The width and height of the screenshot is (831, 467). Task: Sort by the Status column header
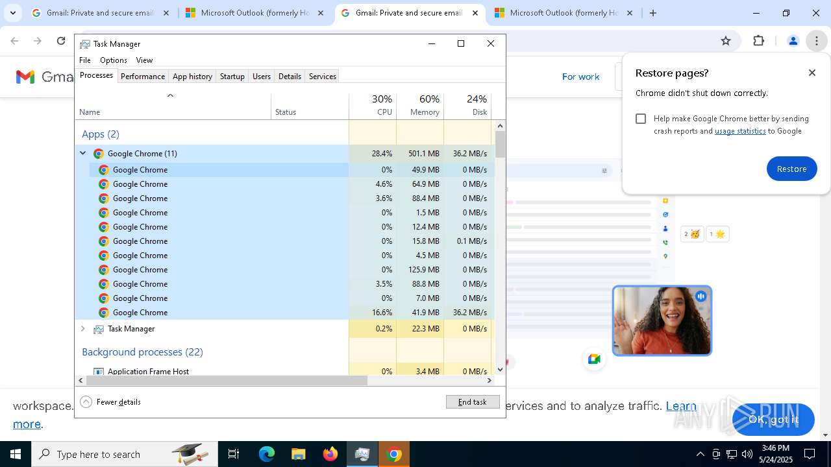tap(310, 105)
